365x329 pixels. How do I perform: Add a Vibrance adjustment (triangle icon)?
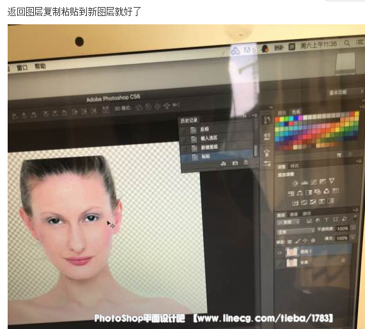[332, 181]
